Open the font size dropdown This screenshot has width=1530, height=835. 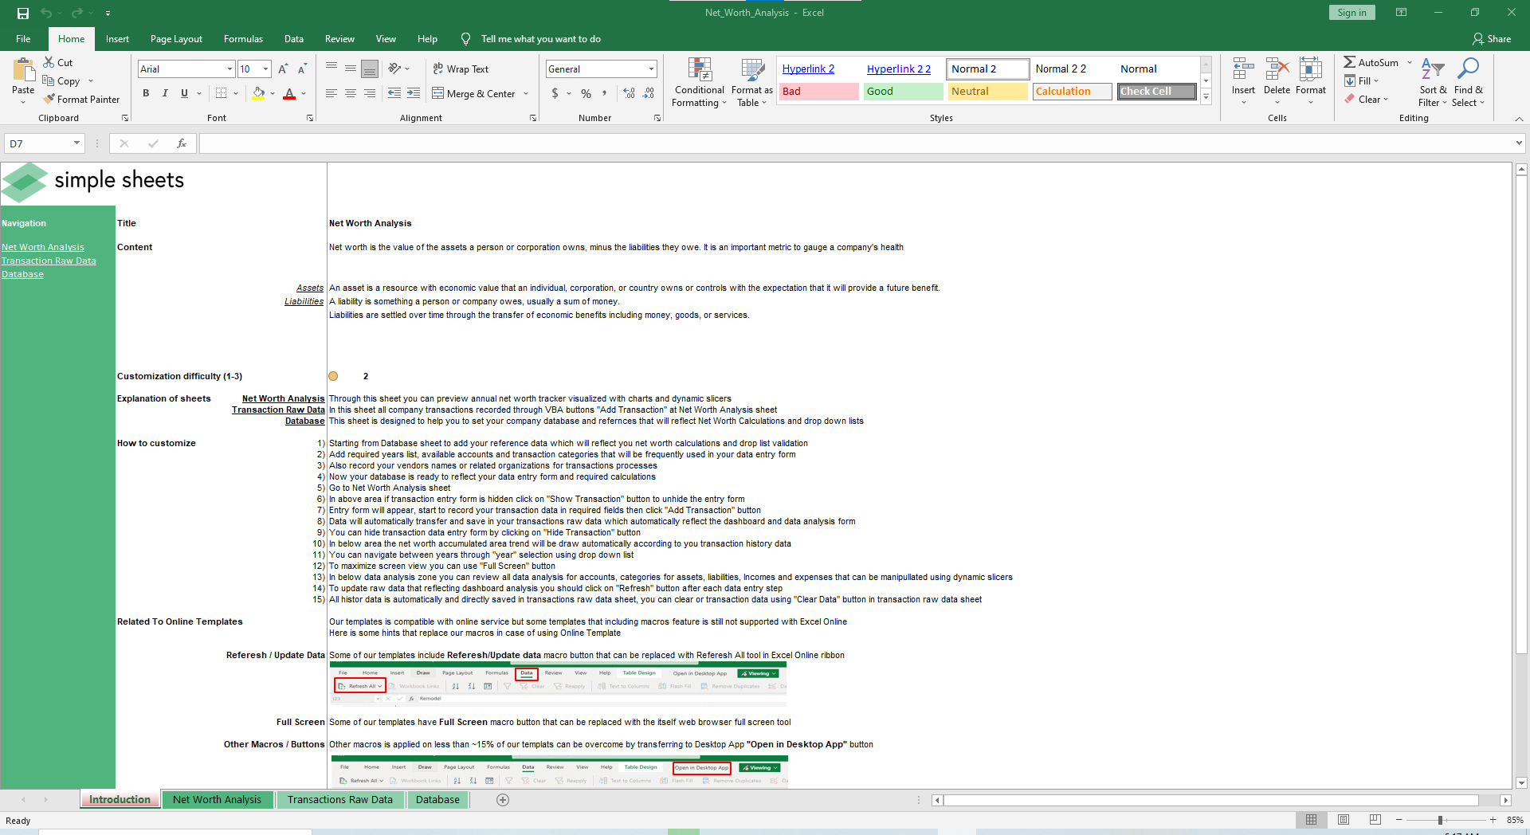pos(266,69)
